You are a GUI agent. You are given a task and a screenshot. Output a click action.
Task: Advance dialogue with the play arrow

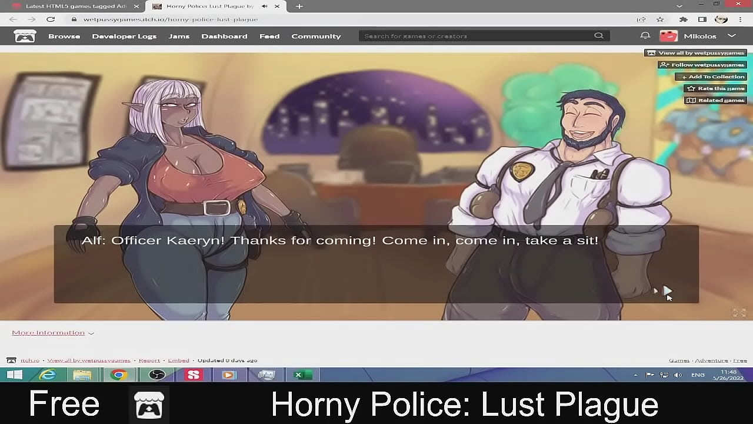(667, 290)
